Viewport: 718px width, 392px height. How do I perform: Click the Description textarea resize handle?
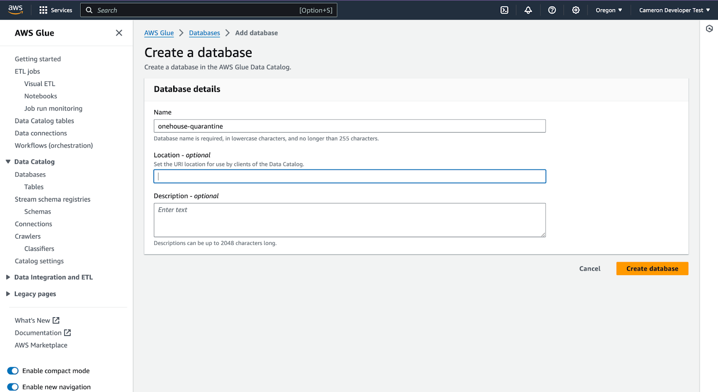543,234
